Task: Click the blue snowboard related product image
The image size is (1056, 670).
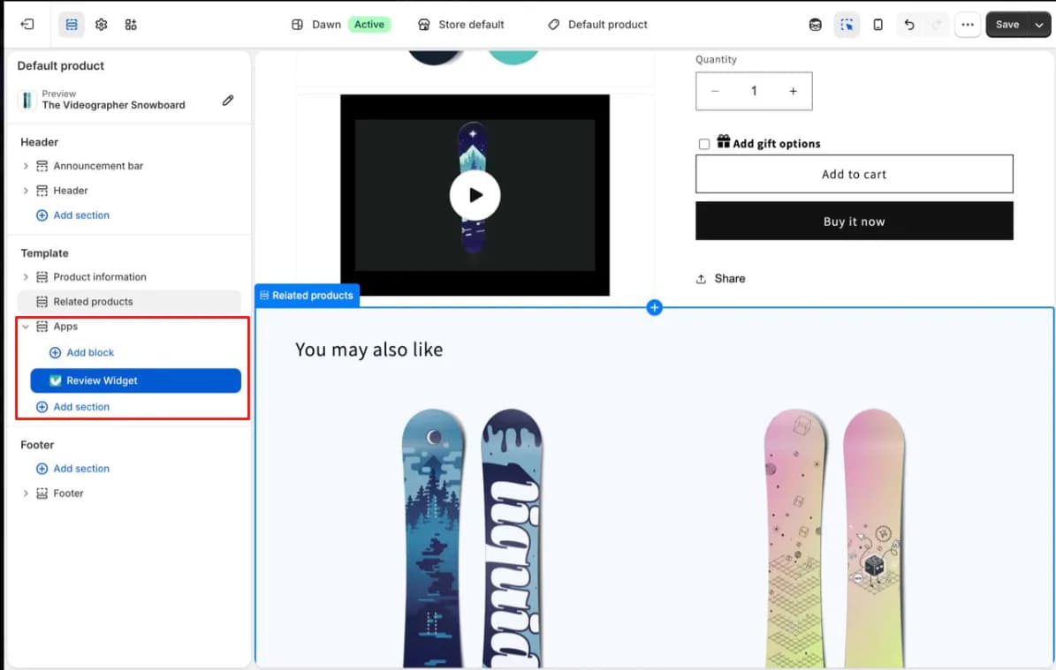Action: [x=471, y=538]
